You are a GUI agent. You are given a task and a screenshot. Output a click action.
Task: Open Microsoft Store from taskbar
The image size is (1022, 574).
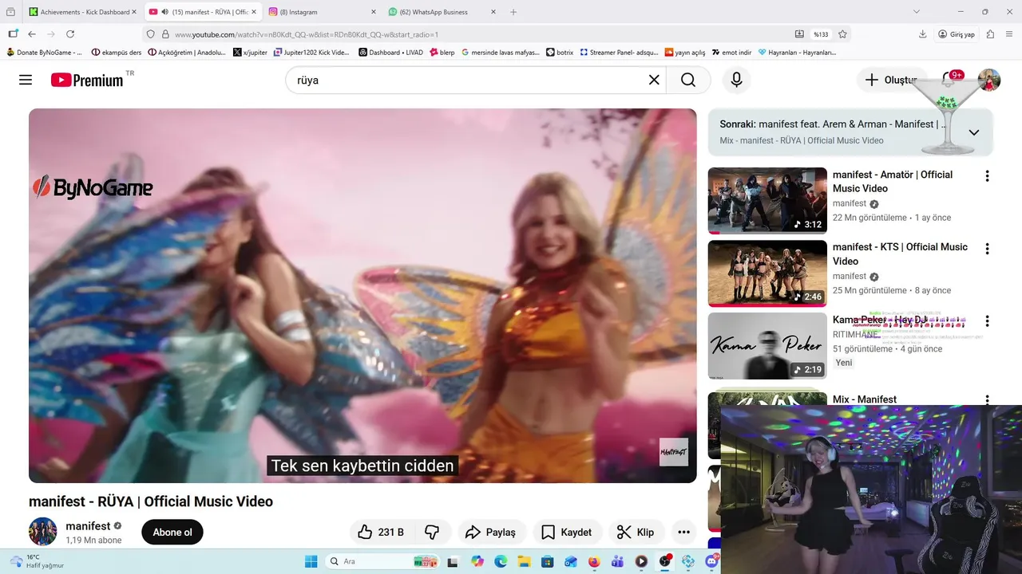547,561
